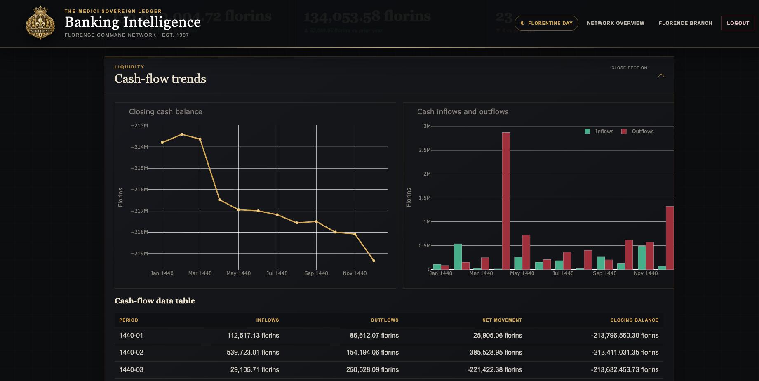The image size is (759, 381).
Task: Click the Period column header
Action: coord(129,320)
